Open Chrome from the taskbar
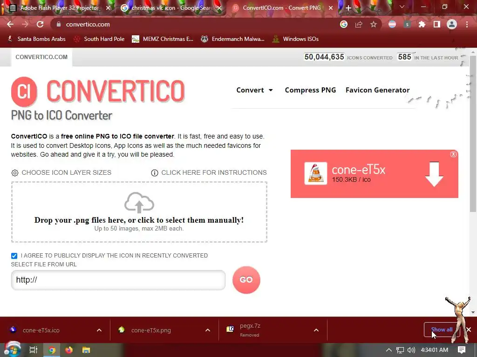Viewport: 477px width, 357px height. 52,350
